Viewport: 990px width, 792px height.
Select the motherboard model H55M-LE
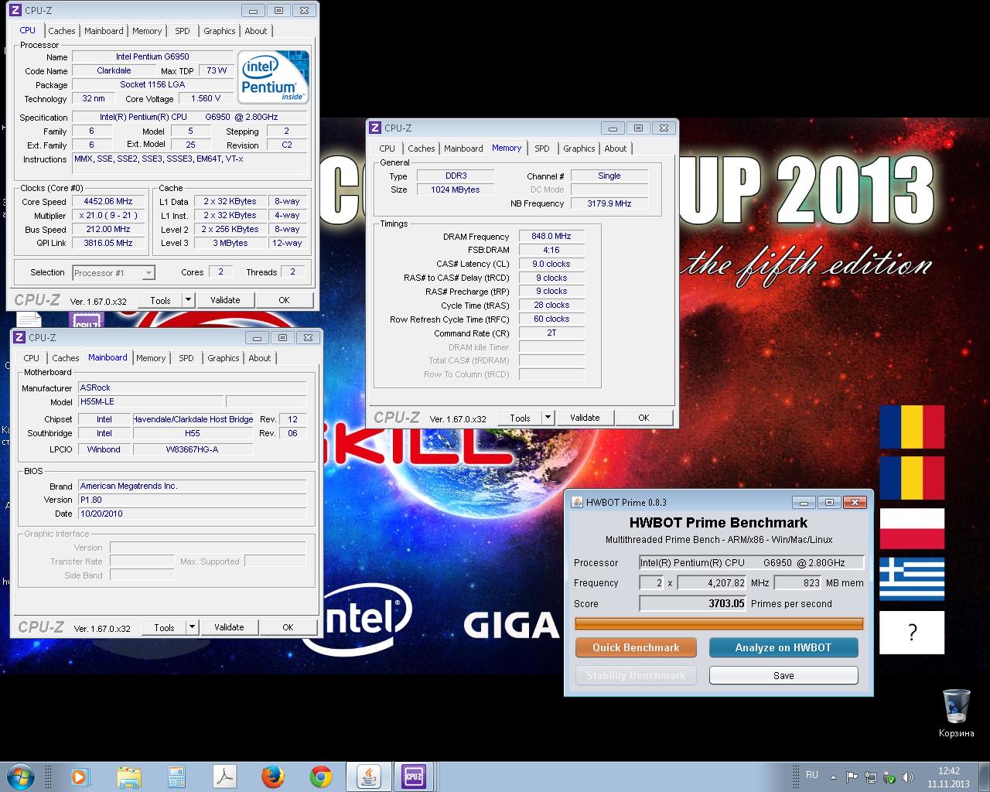[151, 401]
